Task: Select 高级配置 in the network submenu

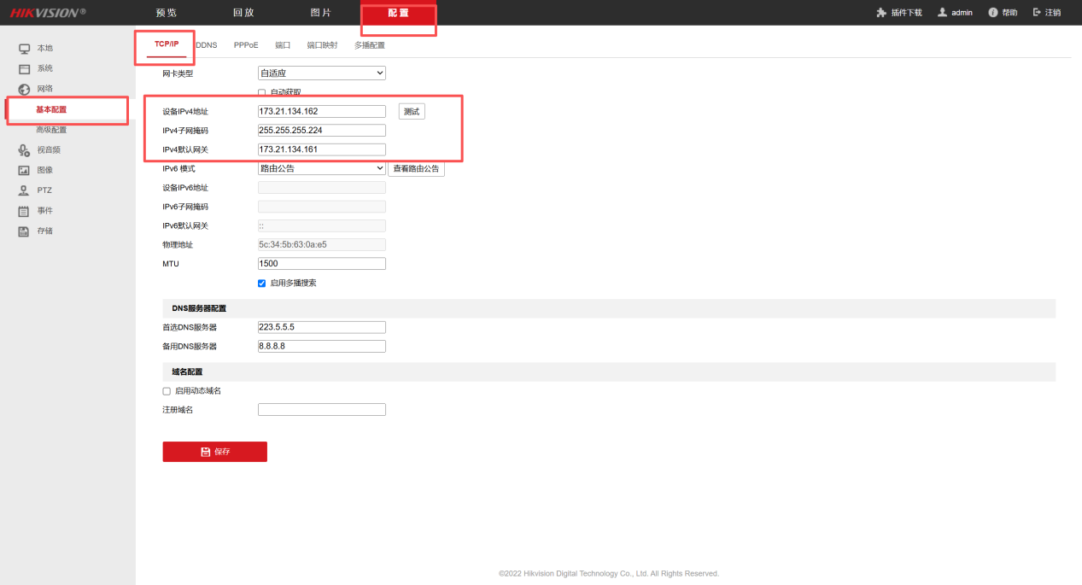Action: point(51,130)
